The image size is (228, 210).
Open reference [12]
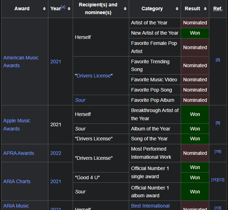pyautogui.click(x=221, y=180)
